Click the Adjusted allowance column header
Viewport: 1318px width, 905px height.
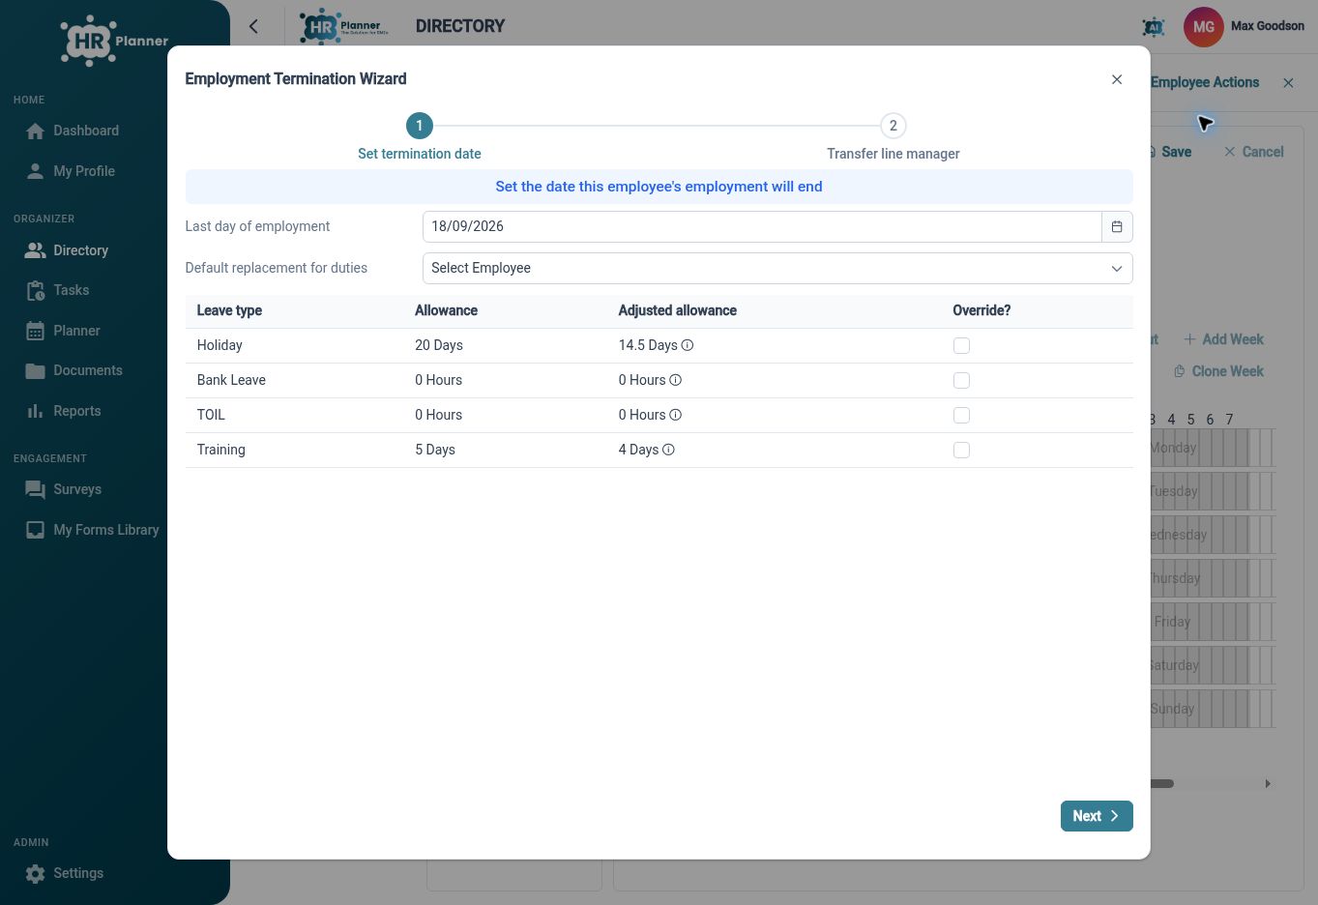678,310
